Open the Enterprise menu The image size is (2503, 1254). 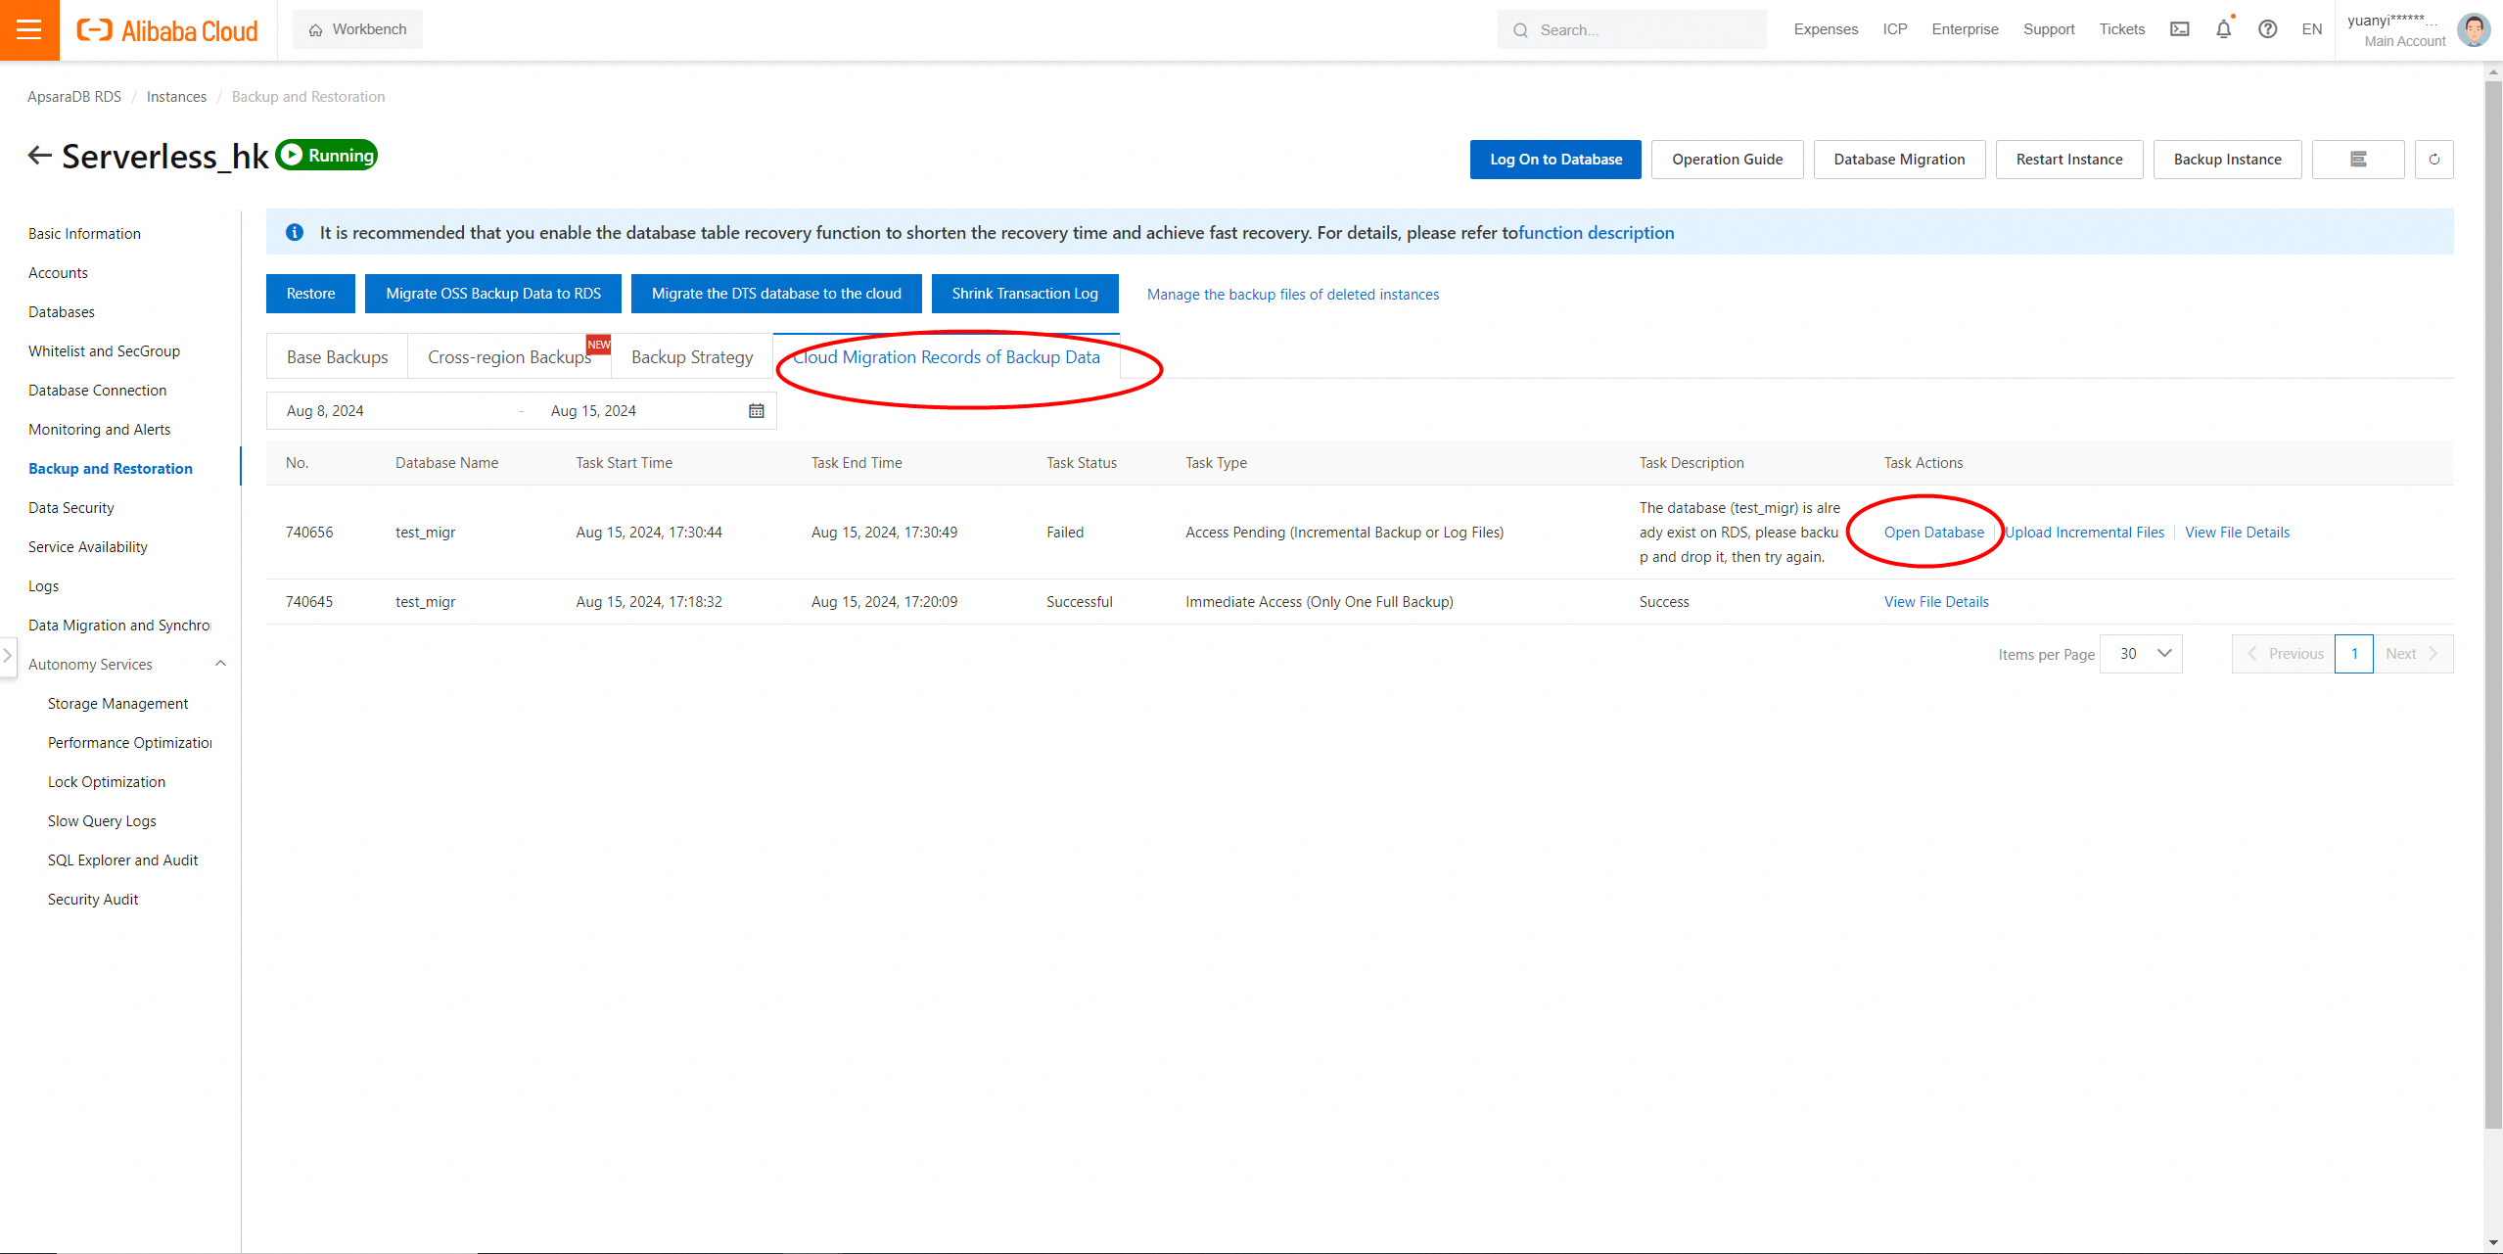coord(1965,29)
